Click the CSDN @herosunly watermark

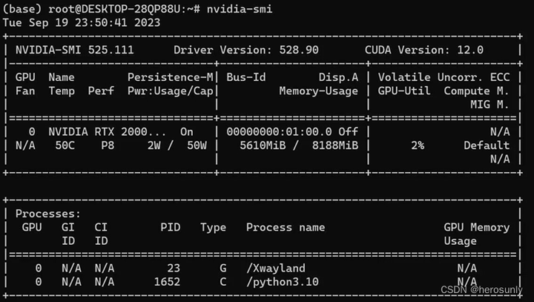click(482, 289)
